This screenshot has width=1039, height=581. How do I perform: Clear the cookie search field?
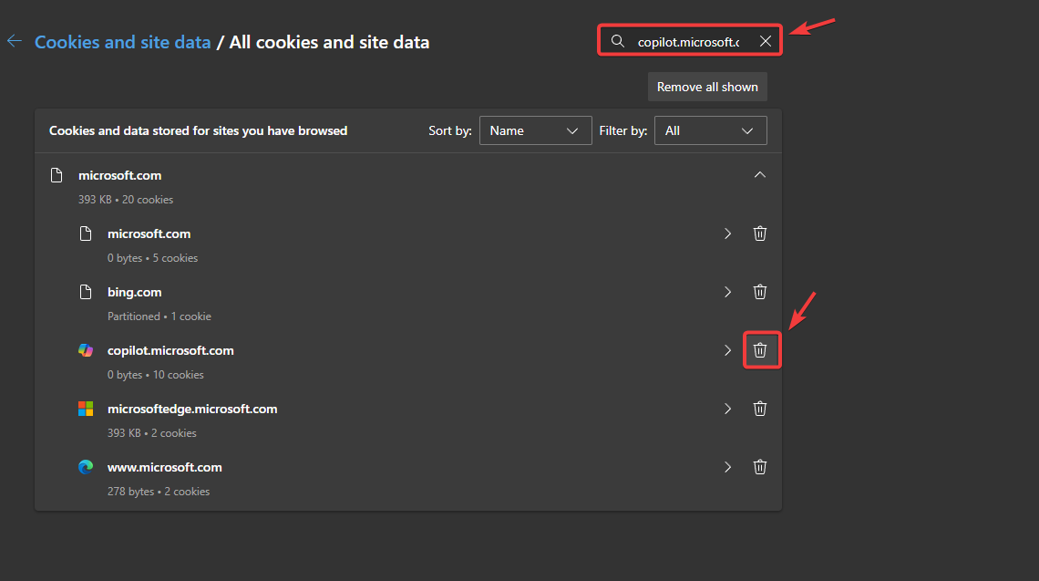766,41
